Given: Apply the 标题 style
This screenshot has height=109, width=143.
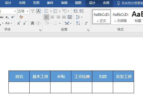Looking at the screenshot, I should 137,17.
